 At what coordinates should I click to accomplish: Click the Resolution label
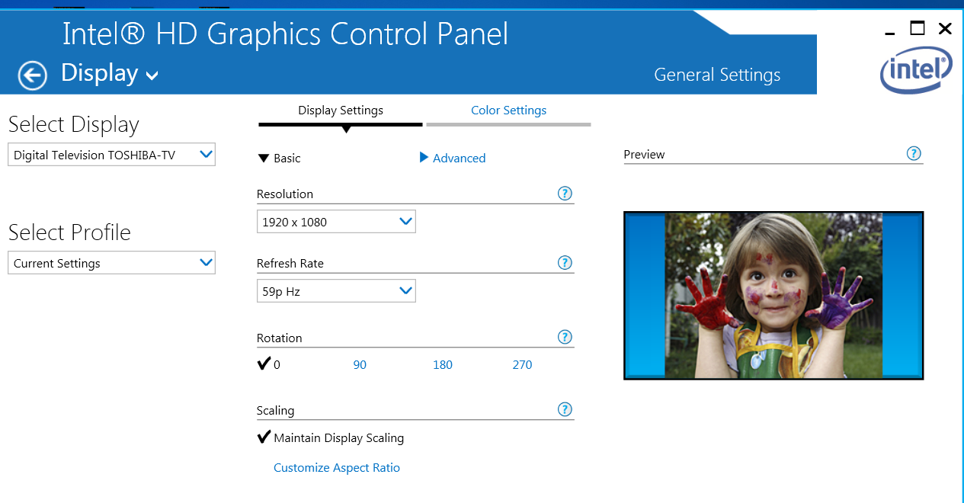coord(285,194)
